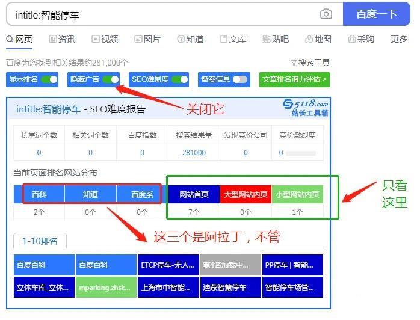Click the 281000 搜索结果量 value

point(194,153)
